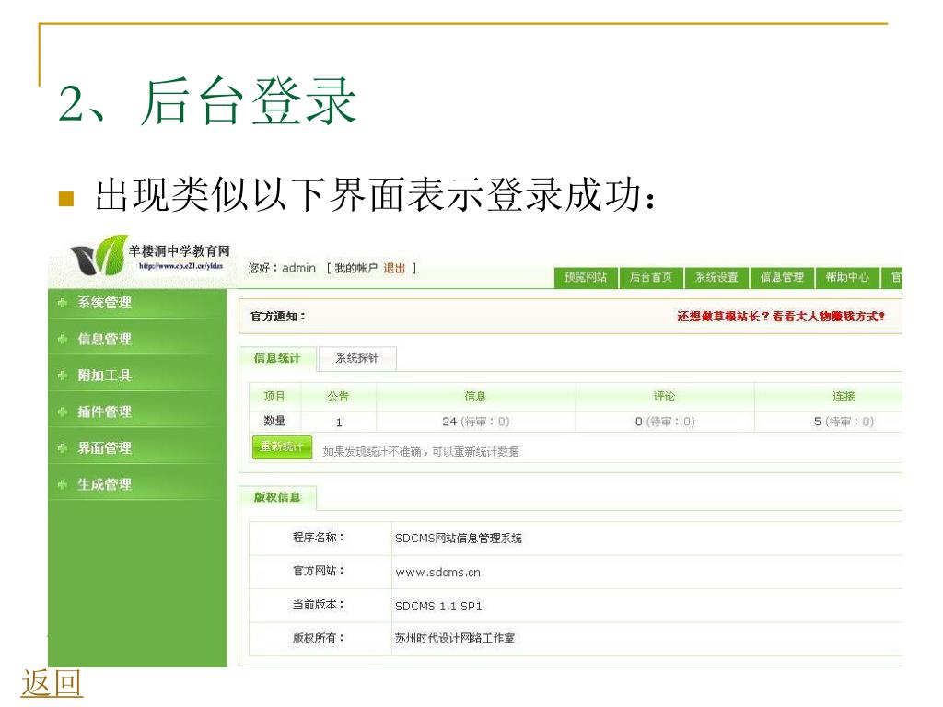Click the red 还想做草根站长 notice link
Screen dimensions: 943x707
tap(780, 317)
